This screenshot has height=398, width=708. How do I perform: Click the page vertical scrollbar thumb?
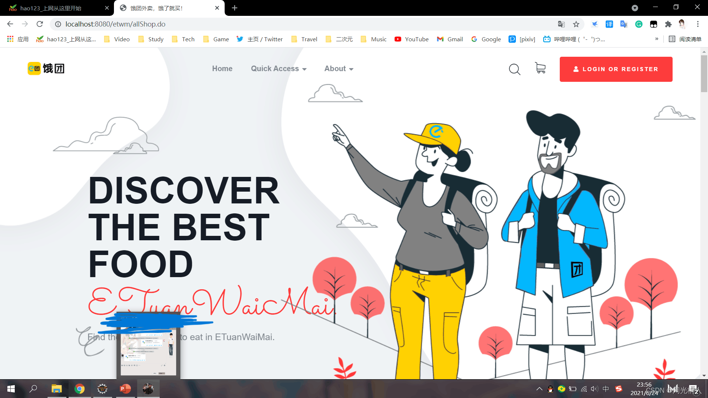click(x=704, y=74)
